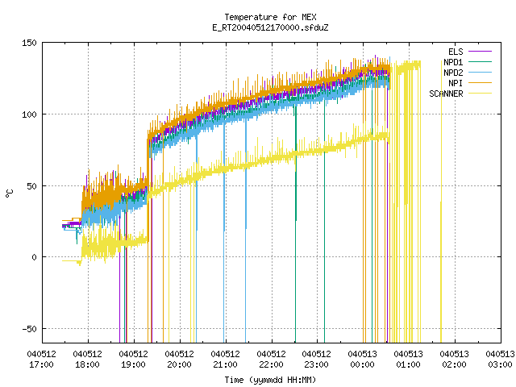Image resolution: width=516 pixels, height=387 pixels.
Task: Click the file name E_RT20040512170000.sfduZ
Action: (x=270, y=27)
